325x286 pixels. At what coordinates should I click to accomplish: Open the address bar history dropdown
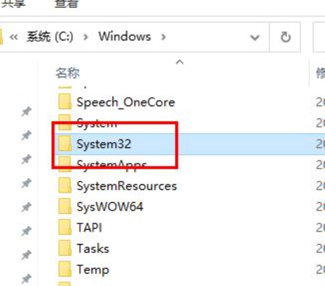(x=255, y=37)
